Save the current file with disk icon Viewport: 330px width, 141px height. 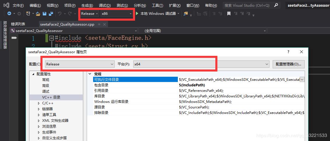(x=45, y=14)
